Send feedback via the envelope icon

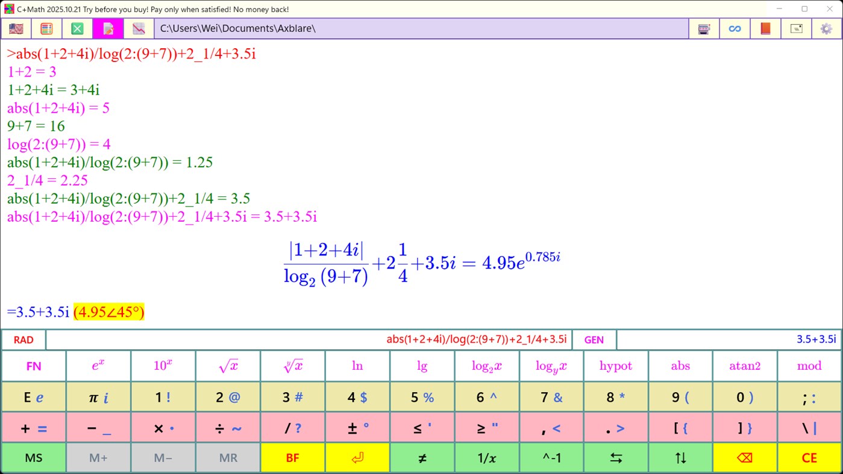(796, 28)
